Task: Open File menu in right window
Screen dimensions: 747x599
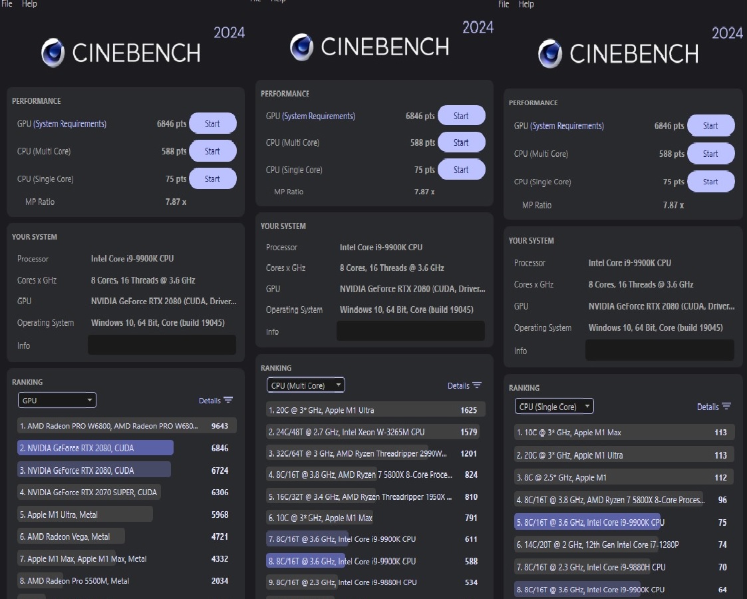Action: tap(504, 4)
